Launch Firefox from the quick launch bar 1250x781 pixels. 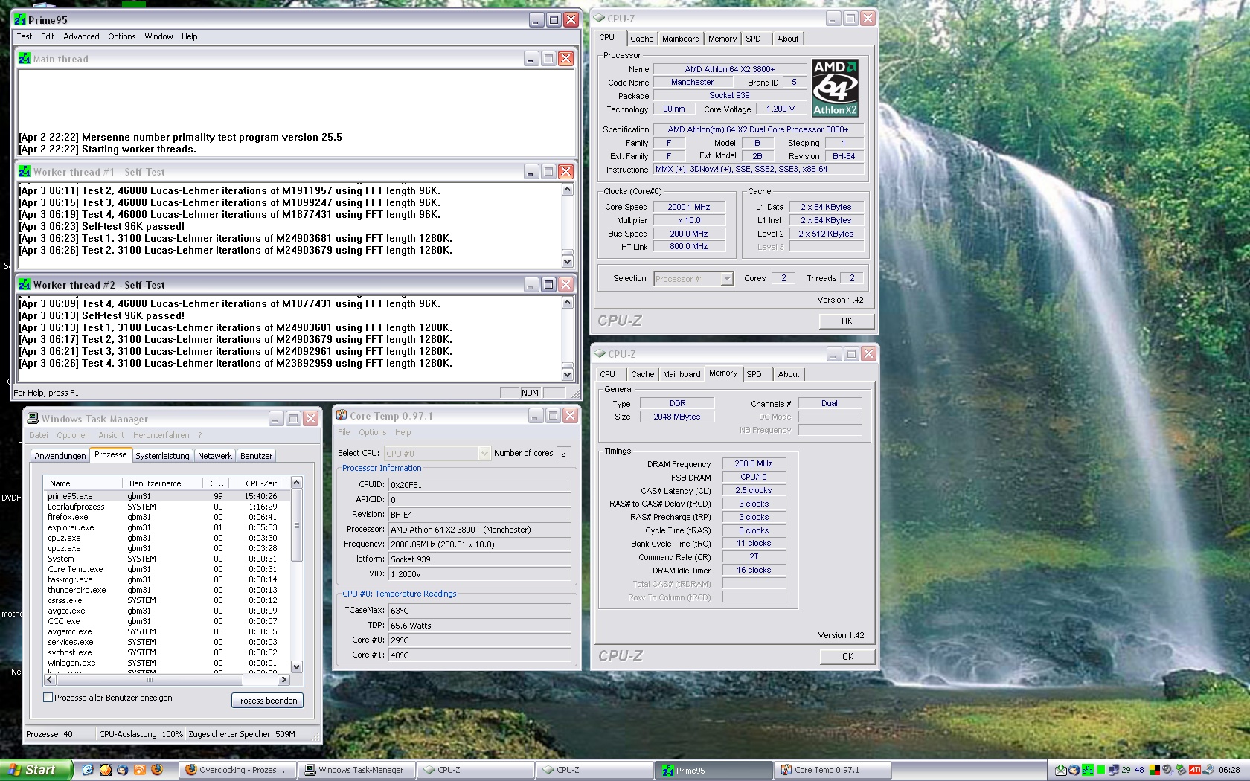pos(157,770)
